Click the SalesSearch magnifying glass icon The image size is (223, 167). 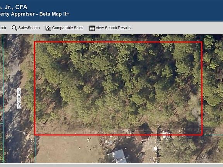(x=14, y=28)
